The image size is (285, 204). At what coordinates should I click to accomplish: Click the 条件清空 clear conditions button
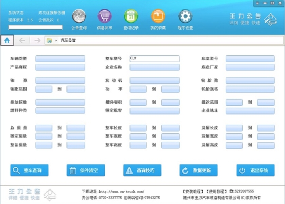86,170
